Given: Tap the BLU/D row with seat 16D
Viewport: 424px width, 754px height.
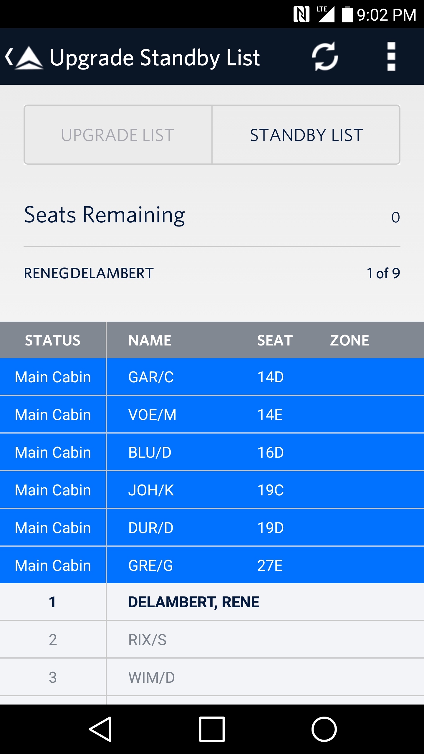Looking at the screenshot, I should [212, 452].
